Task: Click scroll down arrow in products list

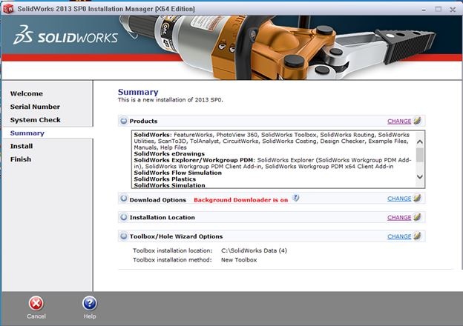Action: coord(420,176)
